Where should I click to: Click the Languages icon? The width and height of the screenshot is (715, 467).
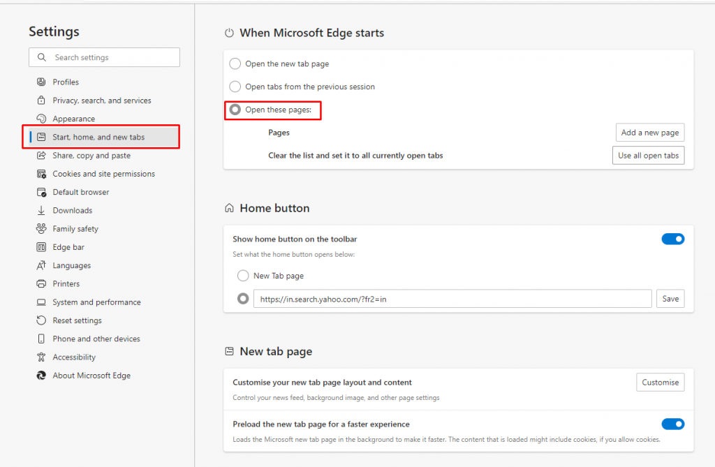(41, 265)
